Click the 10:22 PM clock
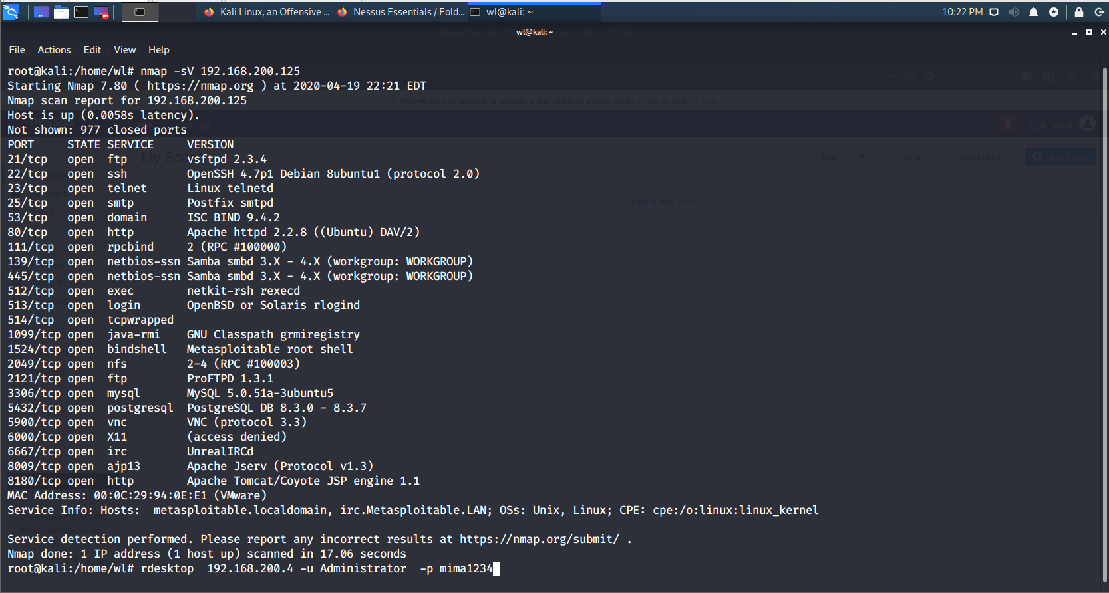Image resolution: width=1109 pixels, height=593 pixels. (962, 12)
